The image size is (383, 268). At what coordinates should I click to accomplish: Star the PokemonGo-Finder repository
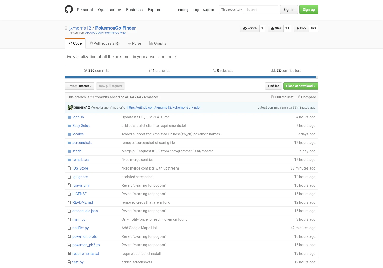click(276, 28)
